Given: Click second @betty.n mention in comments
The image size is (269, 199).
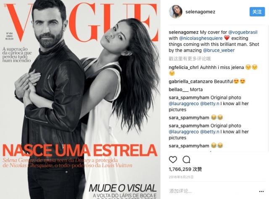Looking at the screenshot, I should pyautogui.click(x=210, y=132).
